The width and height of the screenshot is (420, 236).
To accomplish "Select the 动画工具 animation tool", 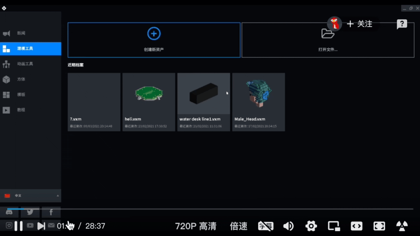I will (25, 64).
